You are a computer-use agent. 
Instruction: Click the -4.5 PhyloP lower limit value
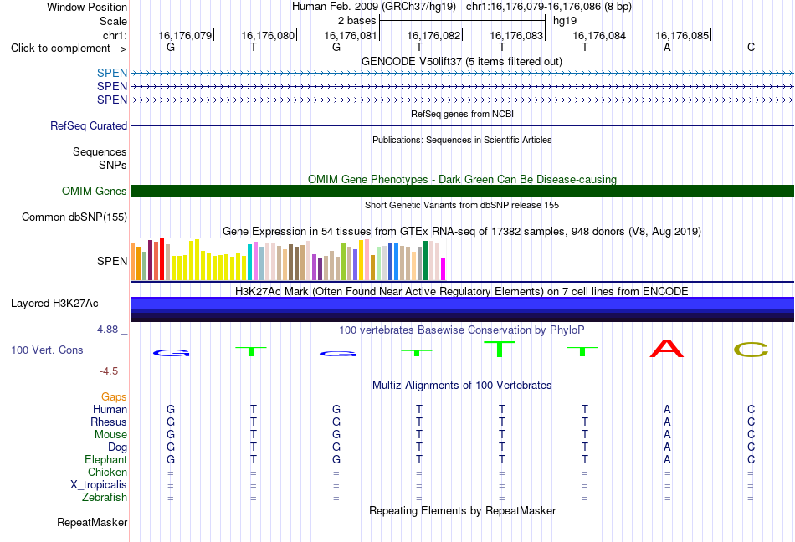(109, 371)
